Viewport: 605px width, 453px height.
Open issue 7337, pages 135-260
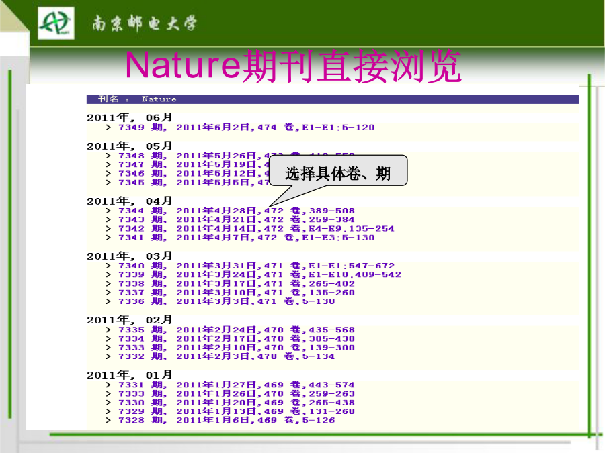point(236,293)
